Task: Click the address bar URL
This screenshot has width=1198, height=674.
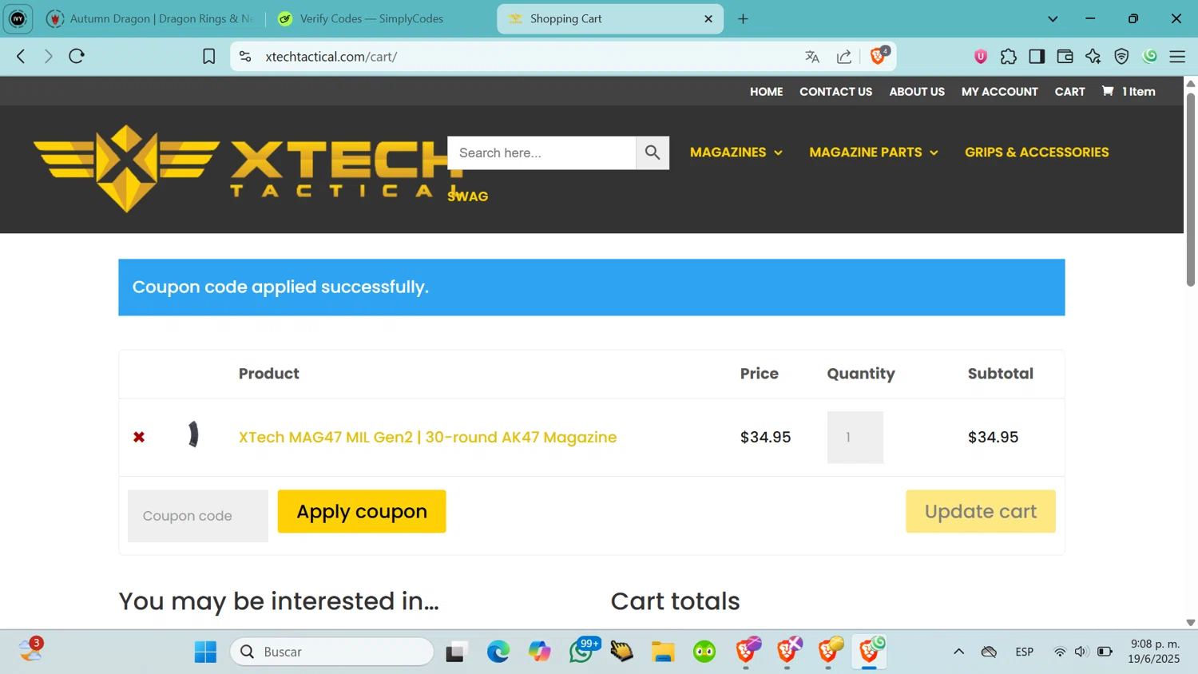Action: point(331,57)
